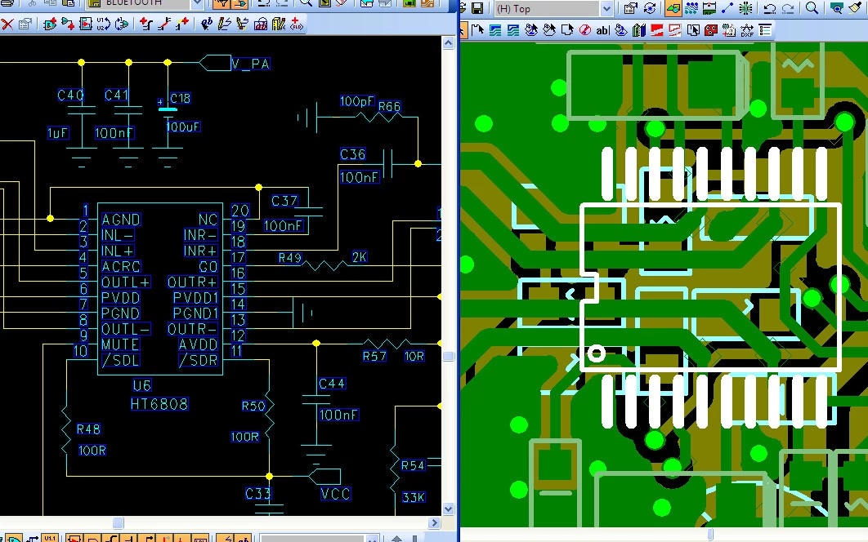The width and height of the screenshot is (868, 542).
Task: Click the undo arrow in PCB toolbar
Action: [769, 8]
